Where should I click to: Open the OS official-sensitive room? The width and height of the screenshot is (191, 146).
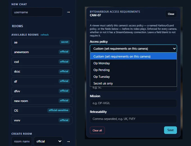coord(42,110)
